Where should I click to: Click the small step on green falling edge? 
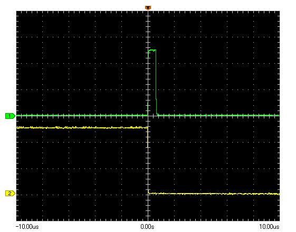tap(156, 99)
